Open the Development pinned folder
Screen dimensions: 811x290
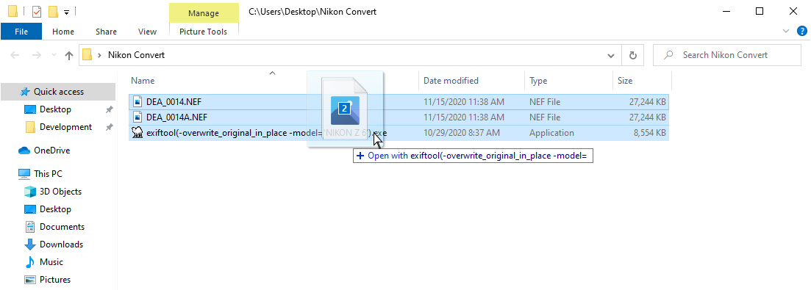click(65, 127)
